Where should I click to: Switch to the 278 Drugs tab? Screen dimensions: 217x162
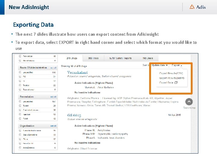(72, 58)
